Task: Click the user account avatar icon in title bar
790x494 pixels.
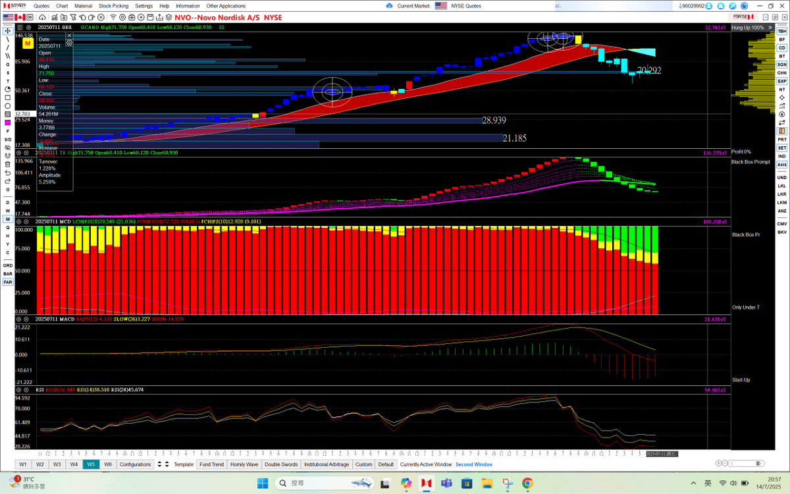Action: coord(709,6)
